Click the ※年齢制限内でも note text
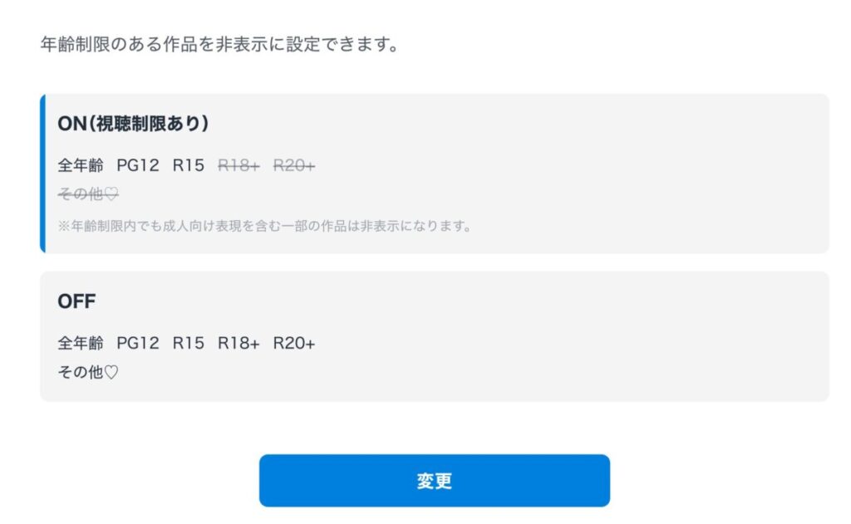 click(x=264, y=226)
